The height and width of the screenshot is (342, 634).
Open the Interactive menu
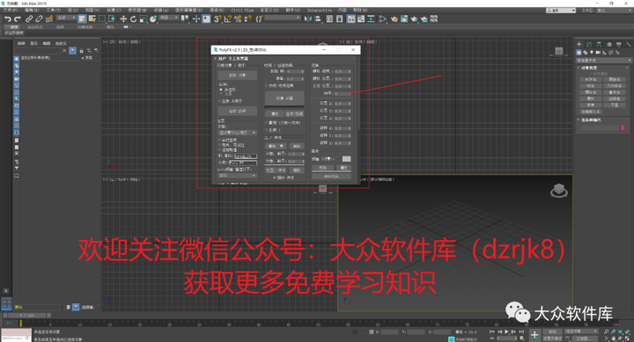pos(320,10)
